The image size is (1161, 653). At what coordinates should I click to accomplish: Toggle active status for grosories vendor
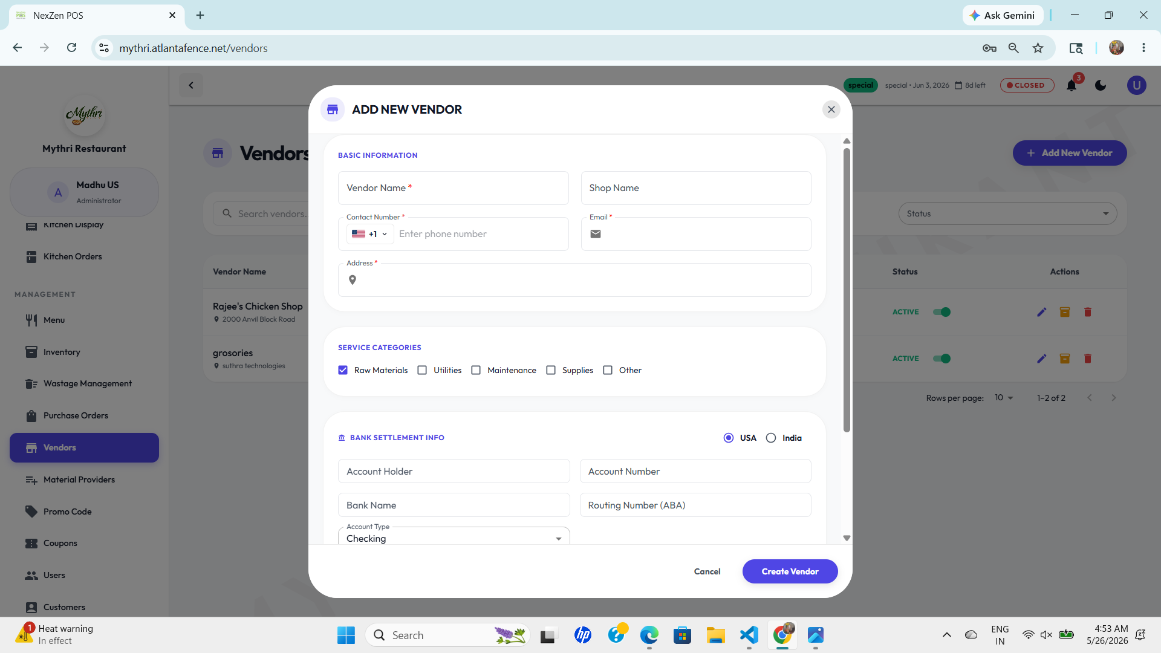pyautogui.click(x=941, y=359)
